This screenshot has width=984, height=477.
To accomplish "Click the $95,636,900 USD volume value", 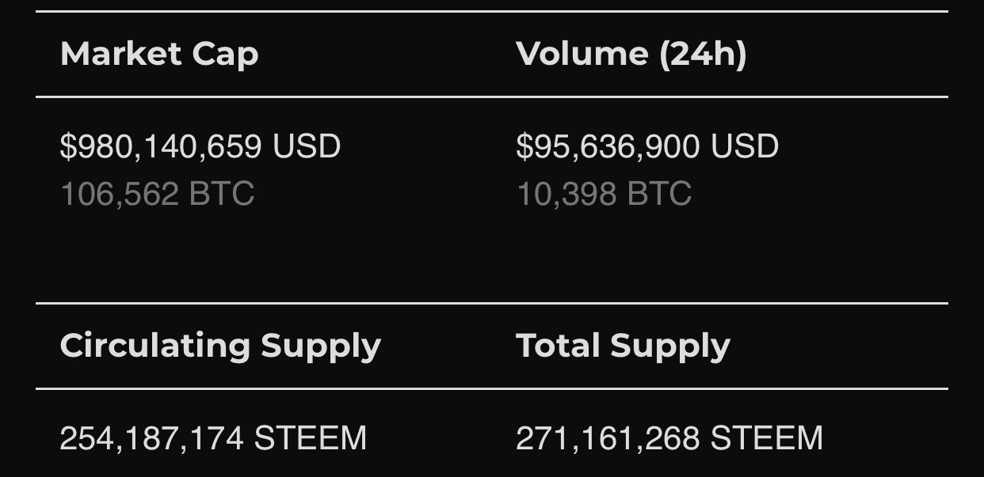I will (x=646, y=146).
